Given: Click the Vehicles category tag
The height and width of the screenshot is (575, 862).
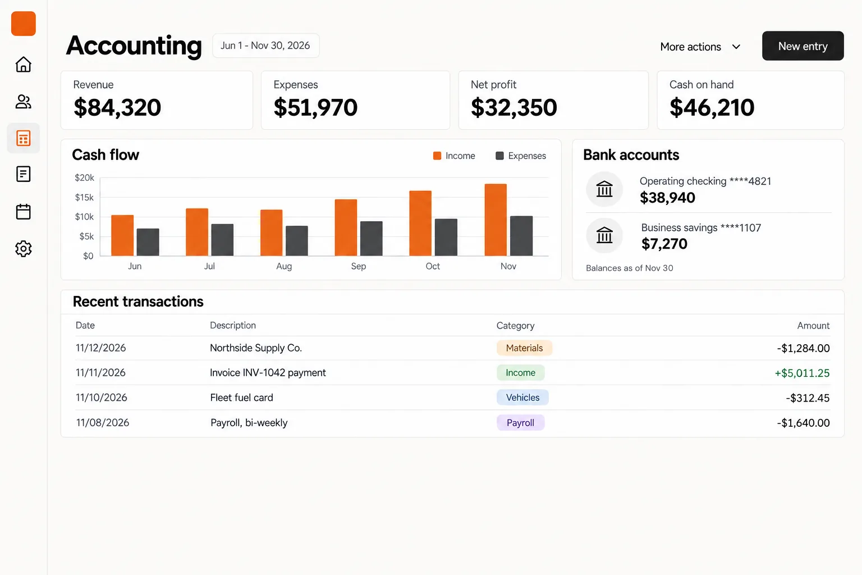Looking at the screenshot, I should (522, 398).
